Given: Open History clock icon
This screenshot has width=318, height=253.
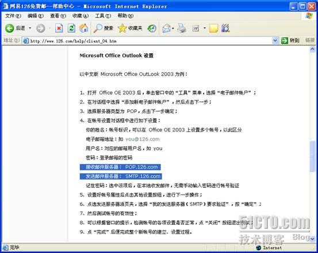Looking at the screenshot, I should (x=152, y=28).
